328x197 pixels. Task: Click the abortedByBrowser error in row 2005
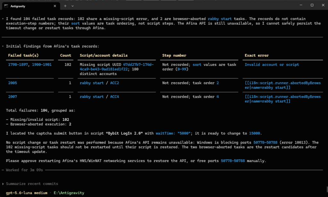[283, 85]
